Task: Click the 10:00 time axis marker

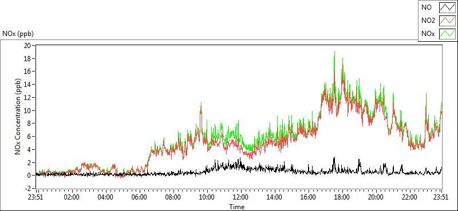Action: (x=207, y=197)
